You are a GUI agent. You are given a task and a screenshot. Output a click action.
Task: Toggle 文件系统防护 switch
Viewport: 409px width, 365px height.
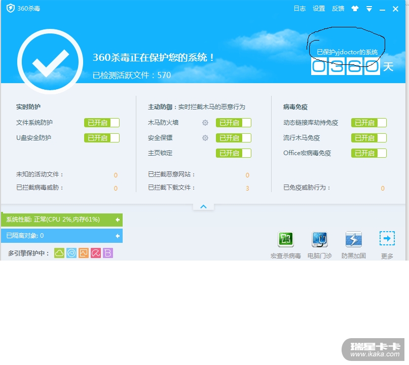102,123
